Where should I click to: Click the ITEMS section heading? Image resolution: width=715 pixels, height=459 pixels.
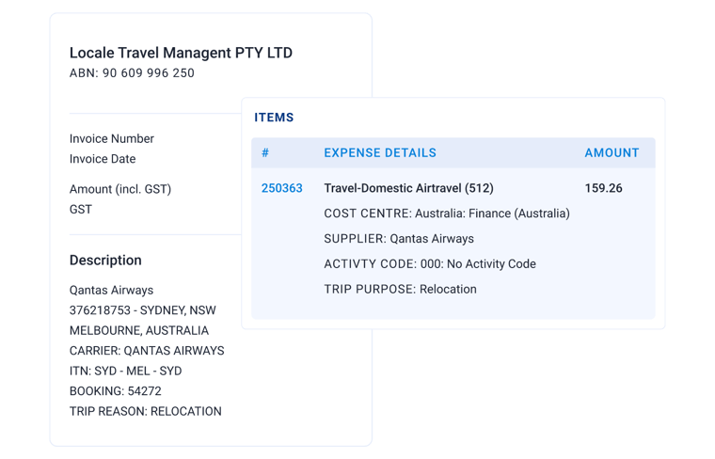point(274,118)
